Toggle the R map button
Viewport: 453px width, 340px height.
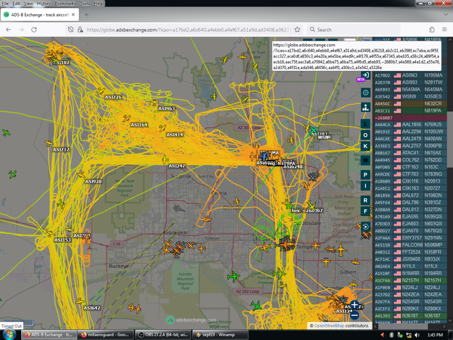pyautogui.click(x=365, y=200)
